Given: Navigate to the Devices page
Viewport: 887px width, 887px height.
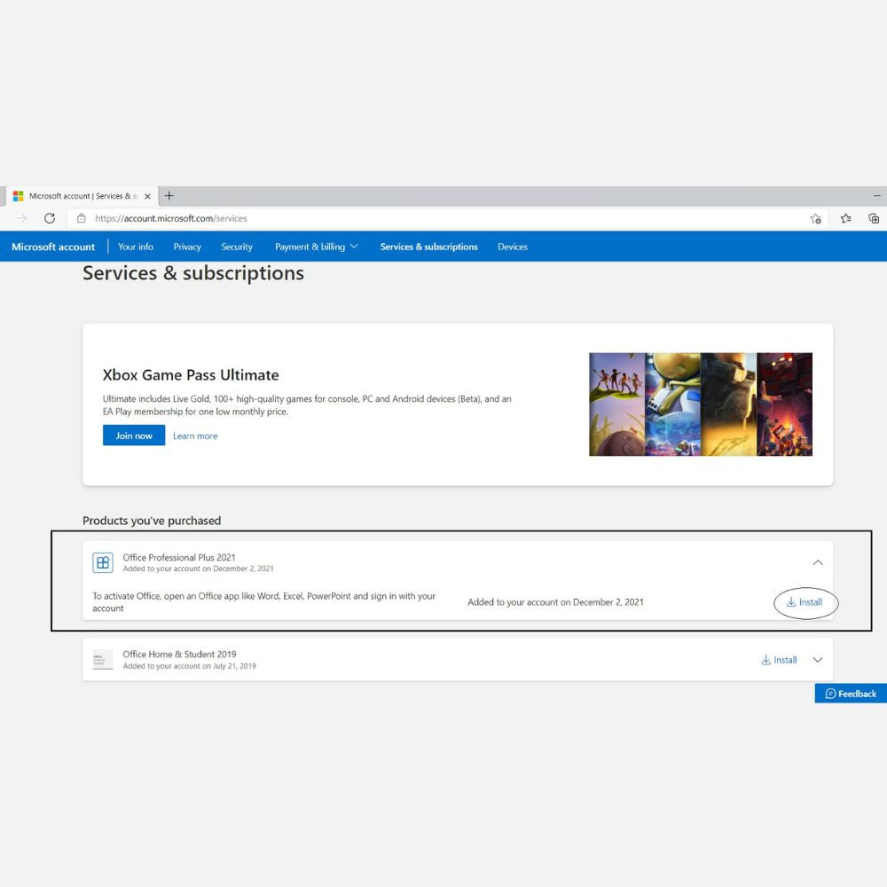Looking at the screenshot, I should tap(513, 247).
